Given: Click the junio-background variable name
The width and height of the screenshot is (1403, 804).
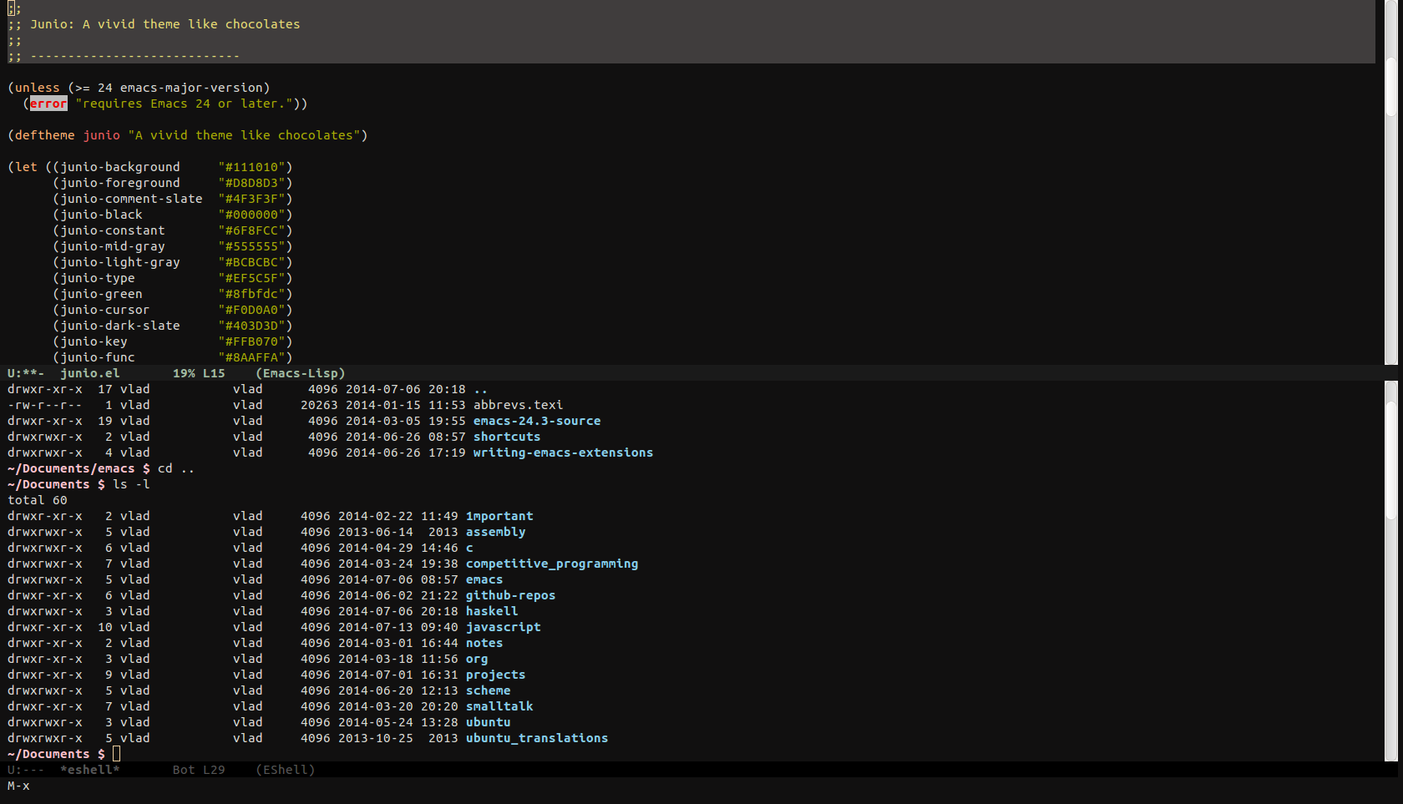Looking at the screenshot, I should (119, 167).
